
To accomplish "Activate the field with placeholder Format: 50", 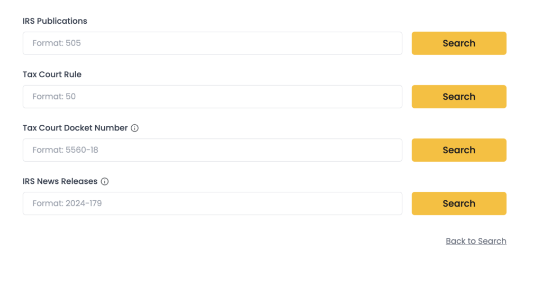I will (x=212, y=97).
